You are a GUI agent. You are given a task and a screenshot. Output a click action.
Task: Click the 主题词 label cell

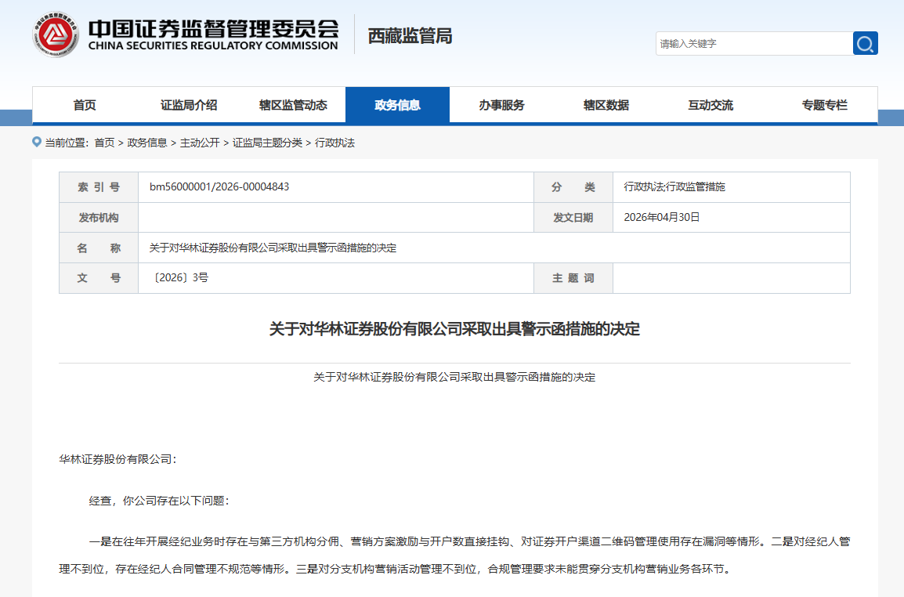click(x=573, y=278)
